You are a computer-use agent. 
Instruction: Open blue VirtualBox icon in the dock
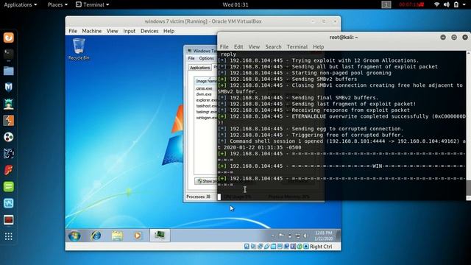(8, 203)
